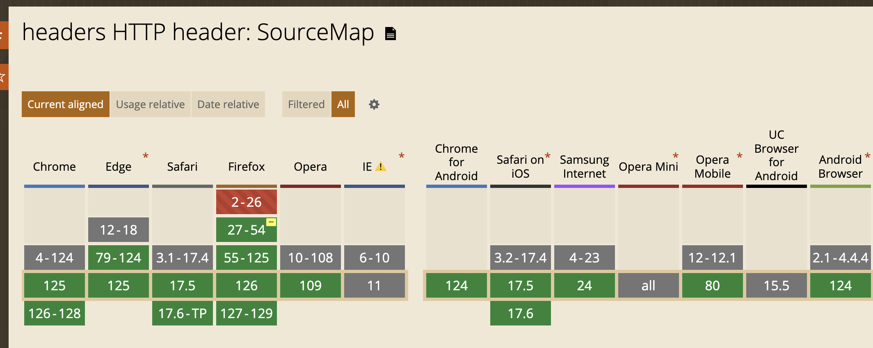Switch to Usage relative view
The height and width of the screenshot is (348, 873).
click(x=151, y=104)
